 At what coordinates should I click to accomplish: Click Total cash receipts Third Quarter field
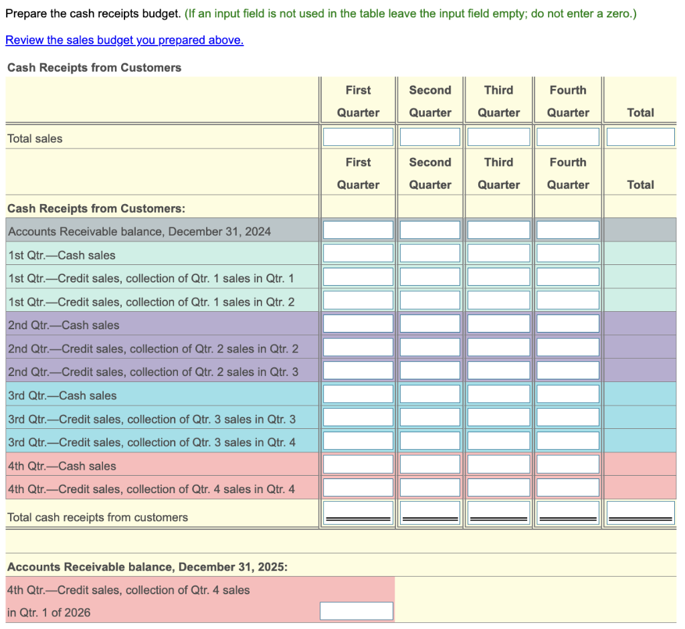coord(498,513)
